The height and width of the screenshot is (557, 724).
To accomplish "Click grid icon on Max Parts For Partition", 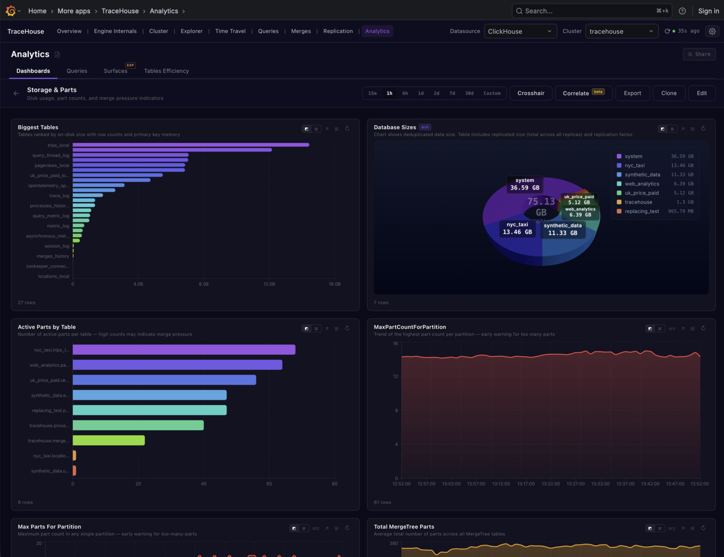I will 337,528.
